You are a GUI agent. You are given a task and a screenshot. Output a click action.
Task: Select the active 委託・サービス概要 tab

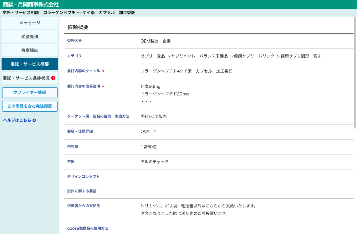30,64
